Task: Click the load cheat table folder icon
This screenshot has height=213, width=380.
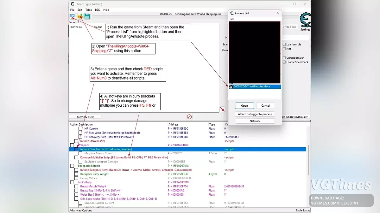Action: 80,16
